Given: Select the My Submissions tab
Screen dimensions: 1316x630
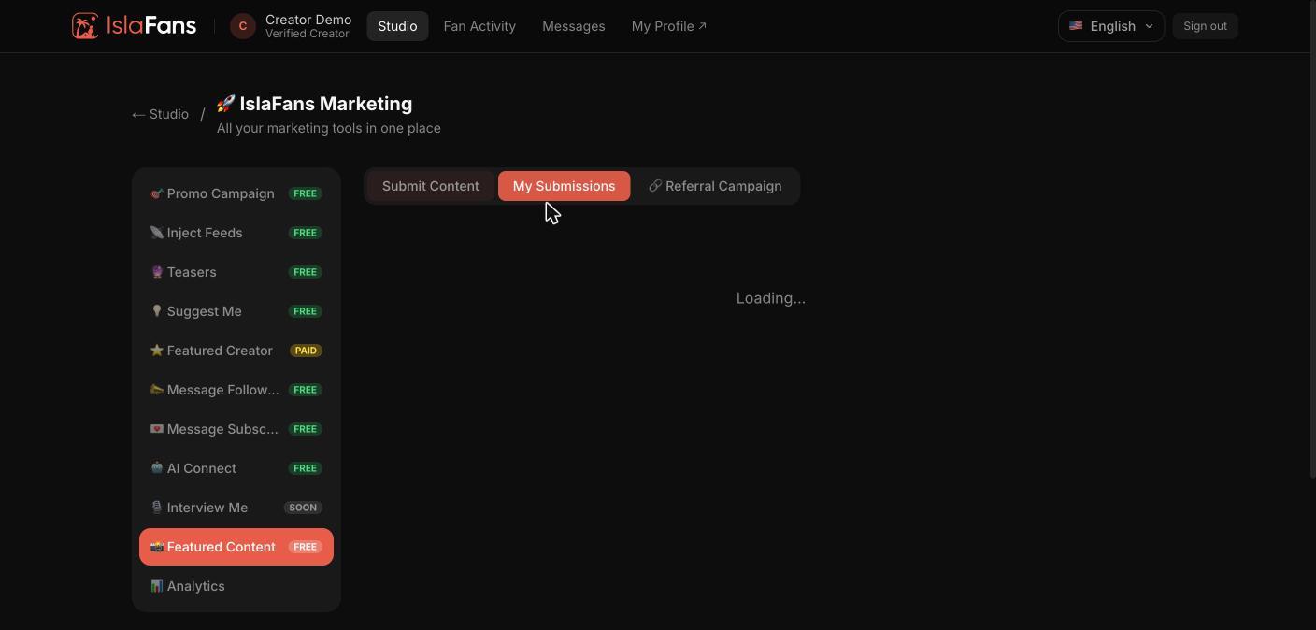Looking at the screenshot, I should [x=564, y=186].
